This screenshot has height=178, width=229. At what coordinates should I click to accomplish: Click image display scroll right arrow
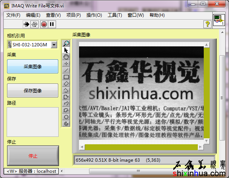[200, 147]
